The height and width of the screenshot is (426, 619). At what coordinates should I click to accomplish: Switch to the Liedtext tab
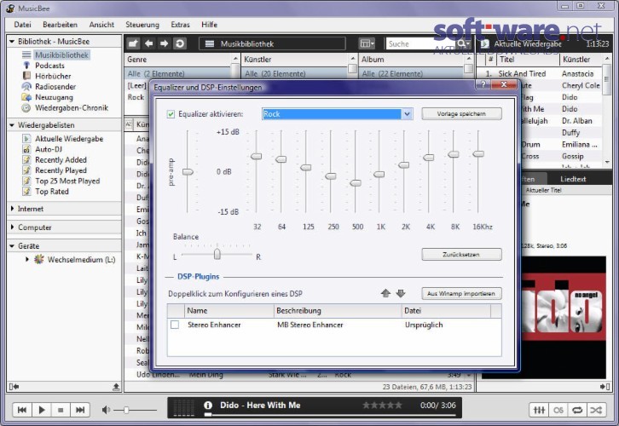coord(573,179)
